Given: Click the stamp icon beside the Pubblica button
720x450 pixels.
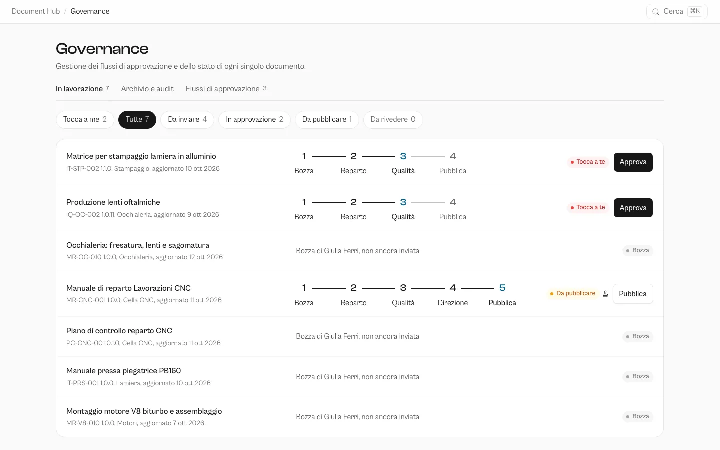Looking at the screenshot, I should click(x=605, y=294).
